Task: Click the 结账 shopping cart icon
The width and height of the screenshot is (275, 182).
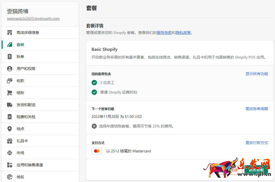Action: pos(10,93)
